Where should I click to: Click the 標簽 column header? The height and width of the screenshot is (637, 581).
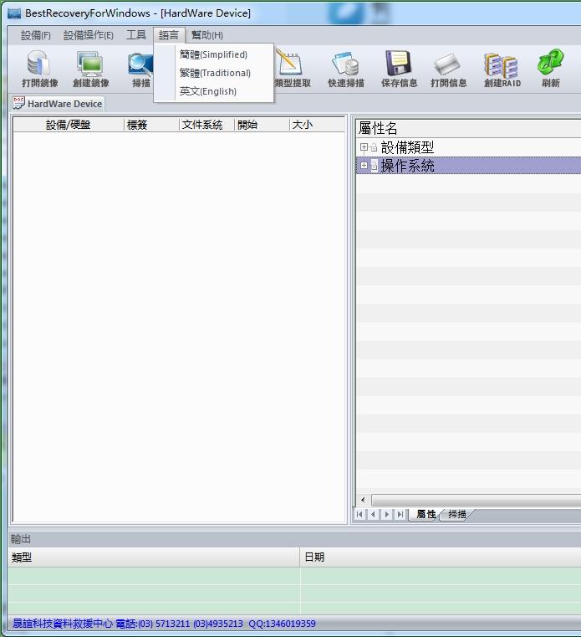(x=151, y=125)
